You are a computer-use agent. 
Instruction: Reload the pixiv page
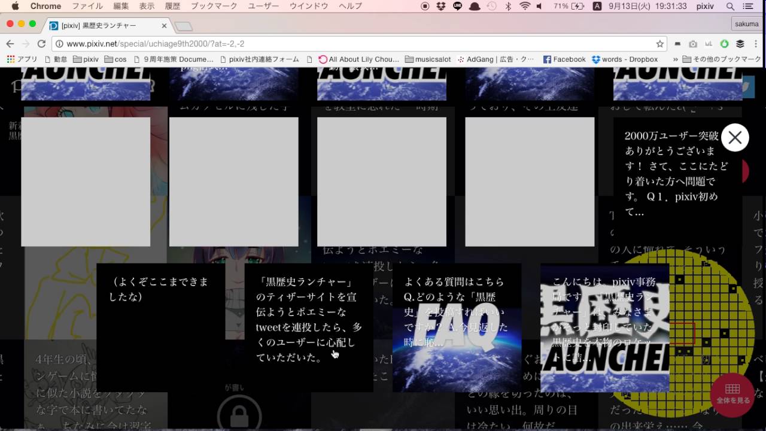point(41,44)
